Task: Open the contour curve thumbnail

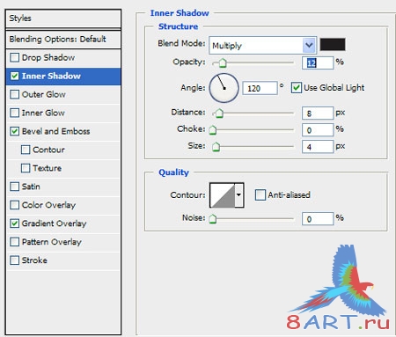Action: tap(223, 195)
